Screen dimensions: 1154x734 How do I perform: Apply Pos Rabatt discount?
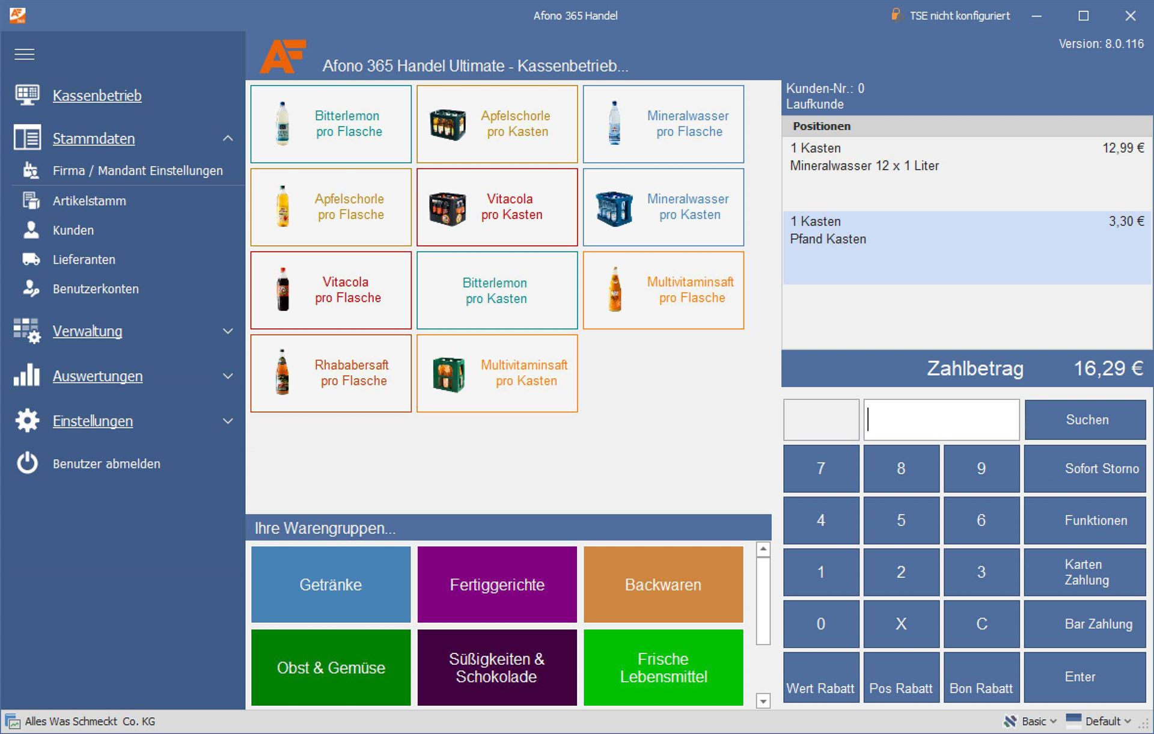pos(901,677)
